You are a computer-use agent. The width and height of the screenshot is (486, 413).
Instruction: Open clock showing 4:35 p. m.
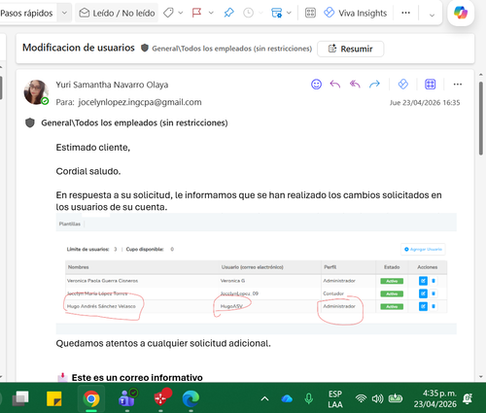435,398
